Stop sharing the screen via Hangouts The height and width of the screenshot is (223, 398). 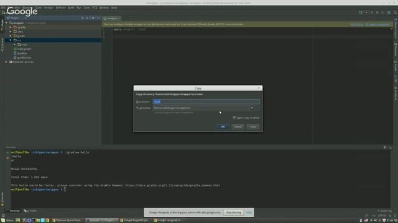tap(234, 212)
